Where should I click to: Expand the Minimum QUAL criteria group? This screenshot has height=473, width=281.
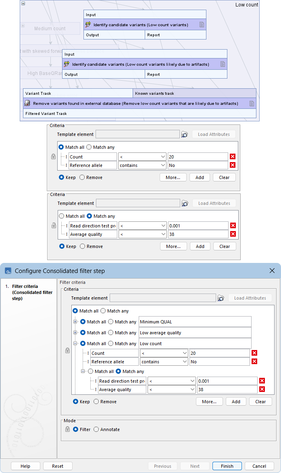pyautogui.click(x=75, y=322)
